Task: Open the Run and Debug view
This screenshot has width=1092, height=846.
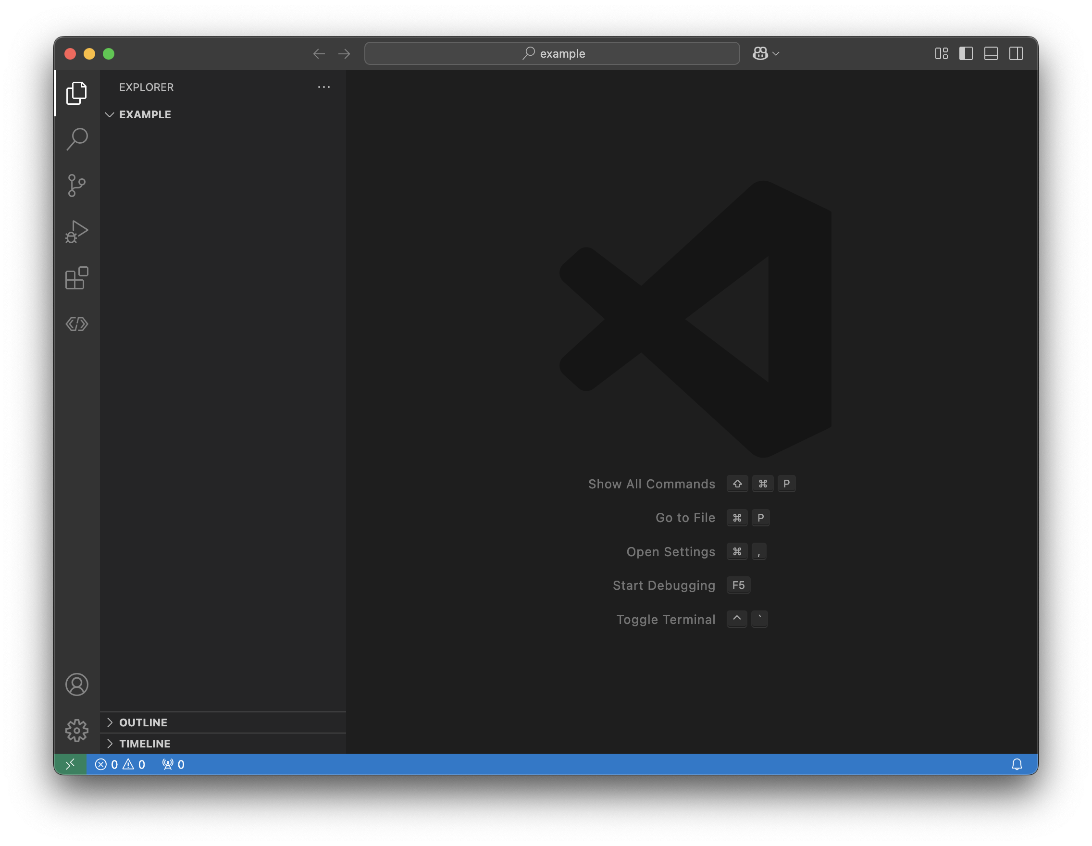Action: (76, 232)
